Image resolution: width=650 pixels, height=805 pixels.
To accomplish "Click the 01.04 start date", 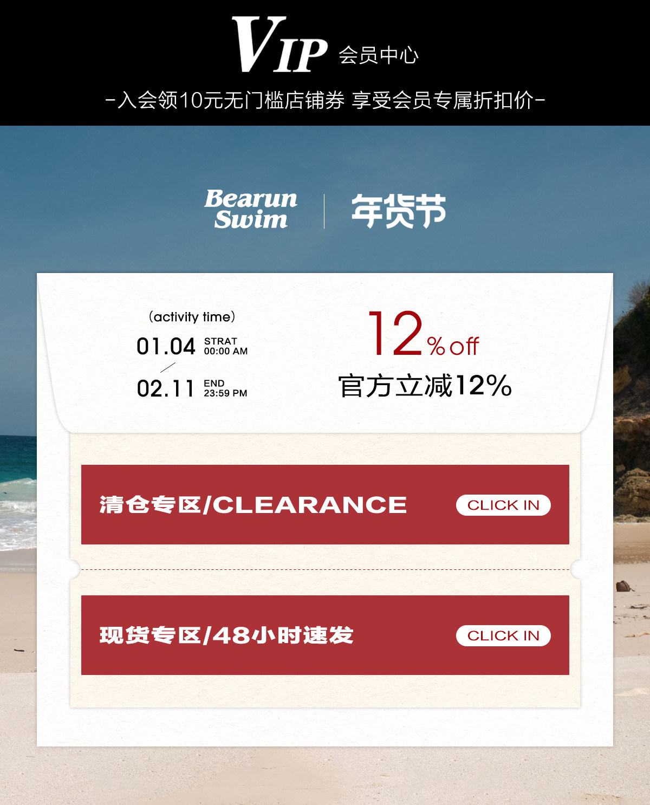I will coord(166,347).
